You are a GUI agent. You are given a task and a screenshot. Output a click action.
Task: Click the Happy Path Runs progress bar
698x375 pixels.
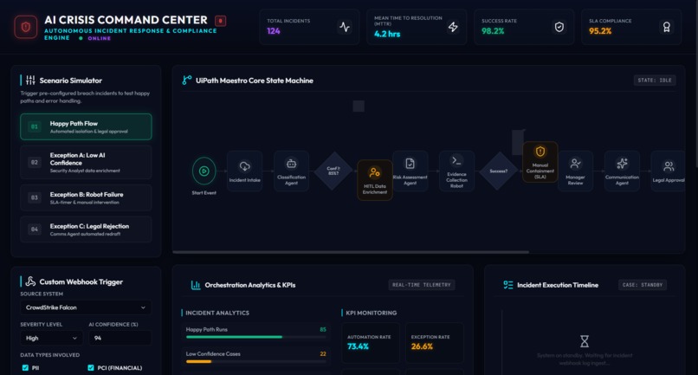click(x=256, y=337)
